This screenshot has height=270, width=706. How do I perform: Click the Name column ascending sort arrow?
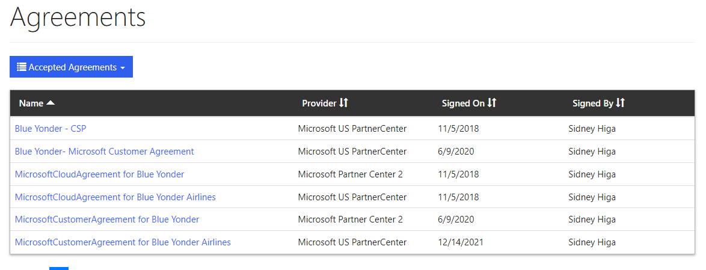[x=51, y=103]
